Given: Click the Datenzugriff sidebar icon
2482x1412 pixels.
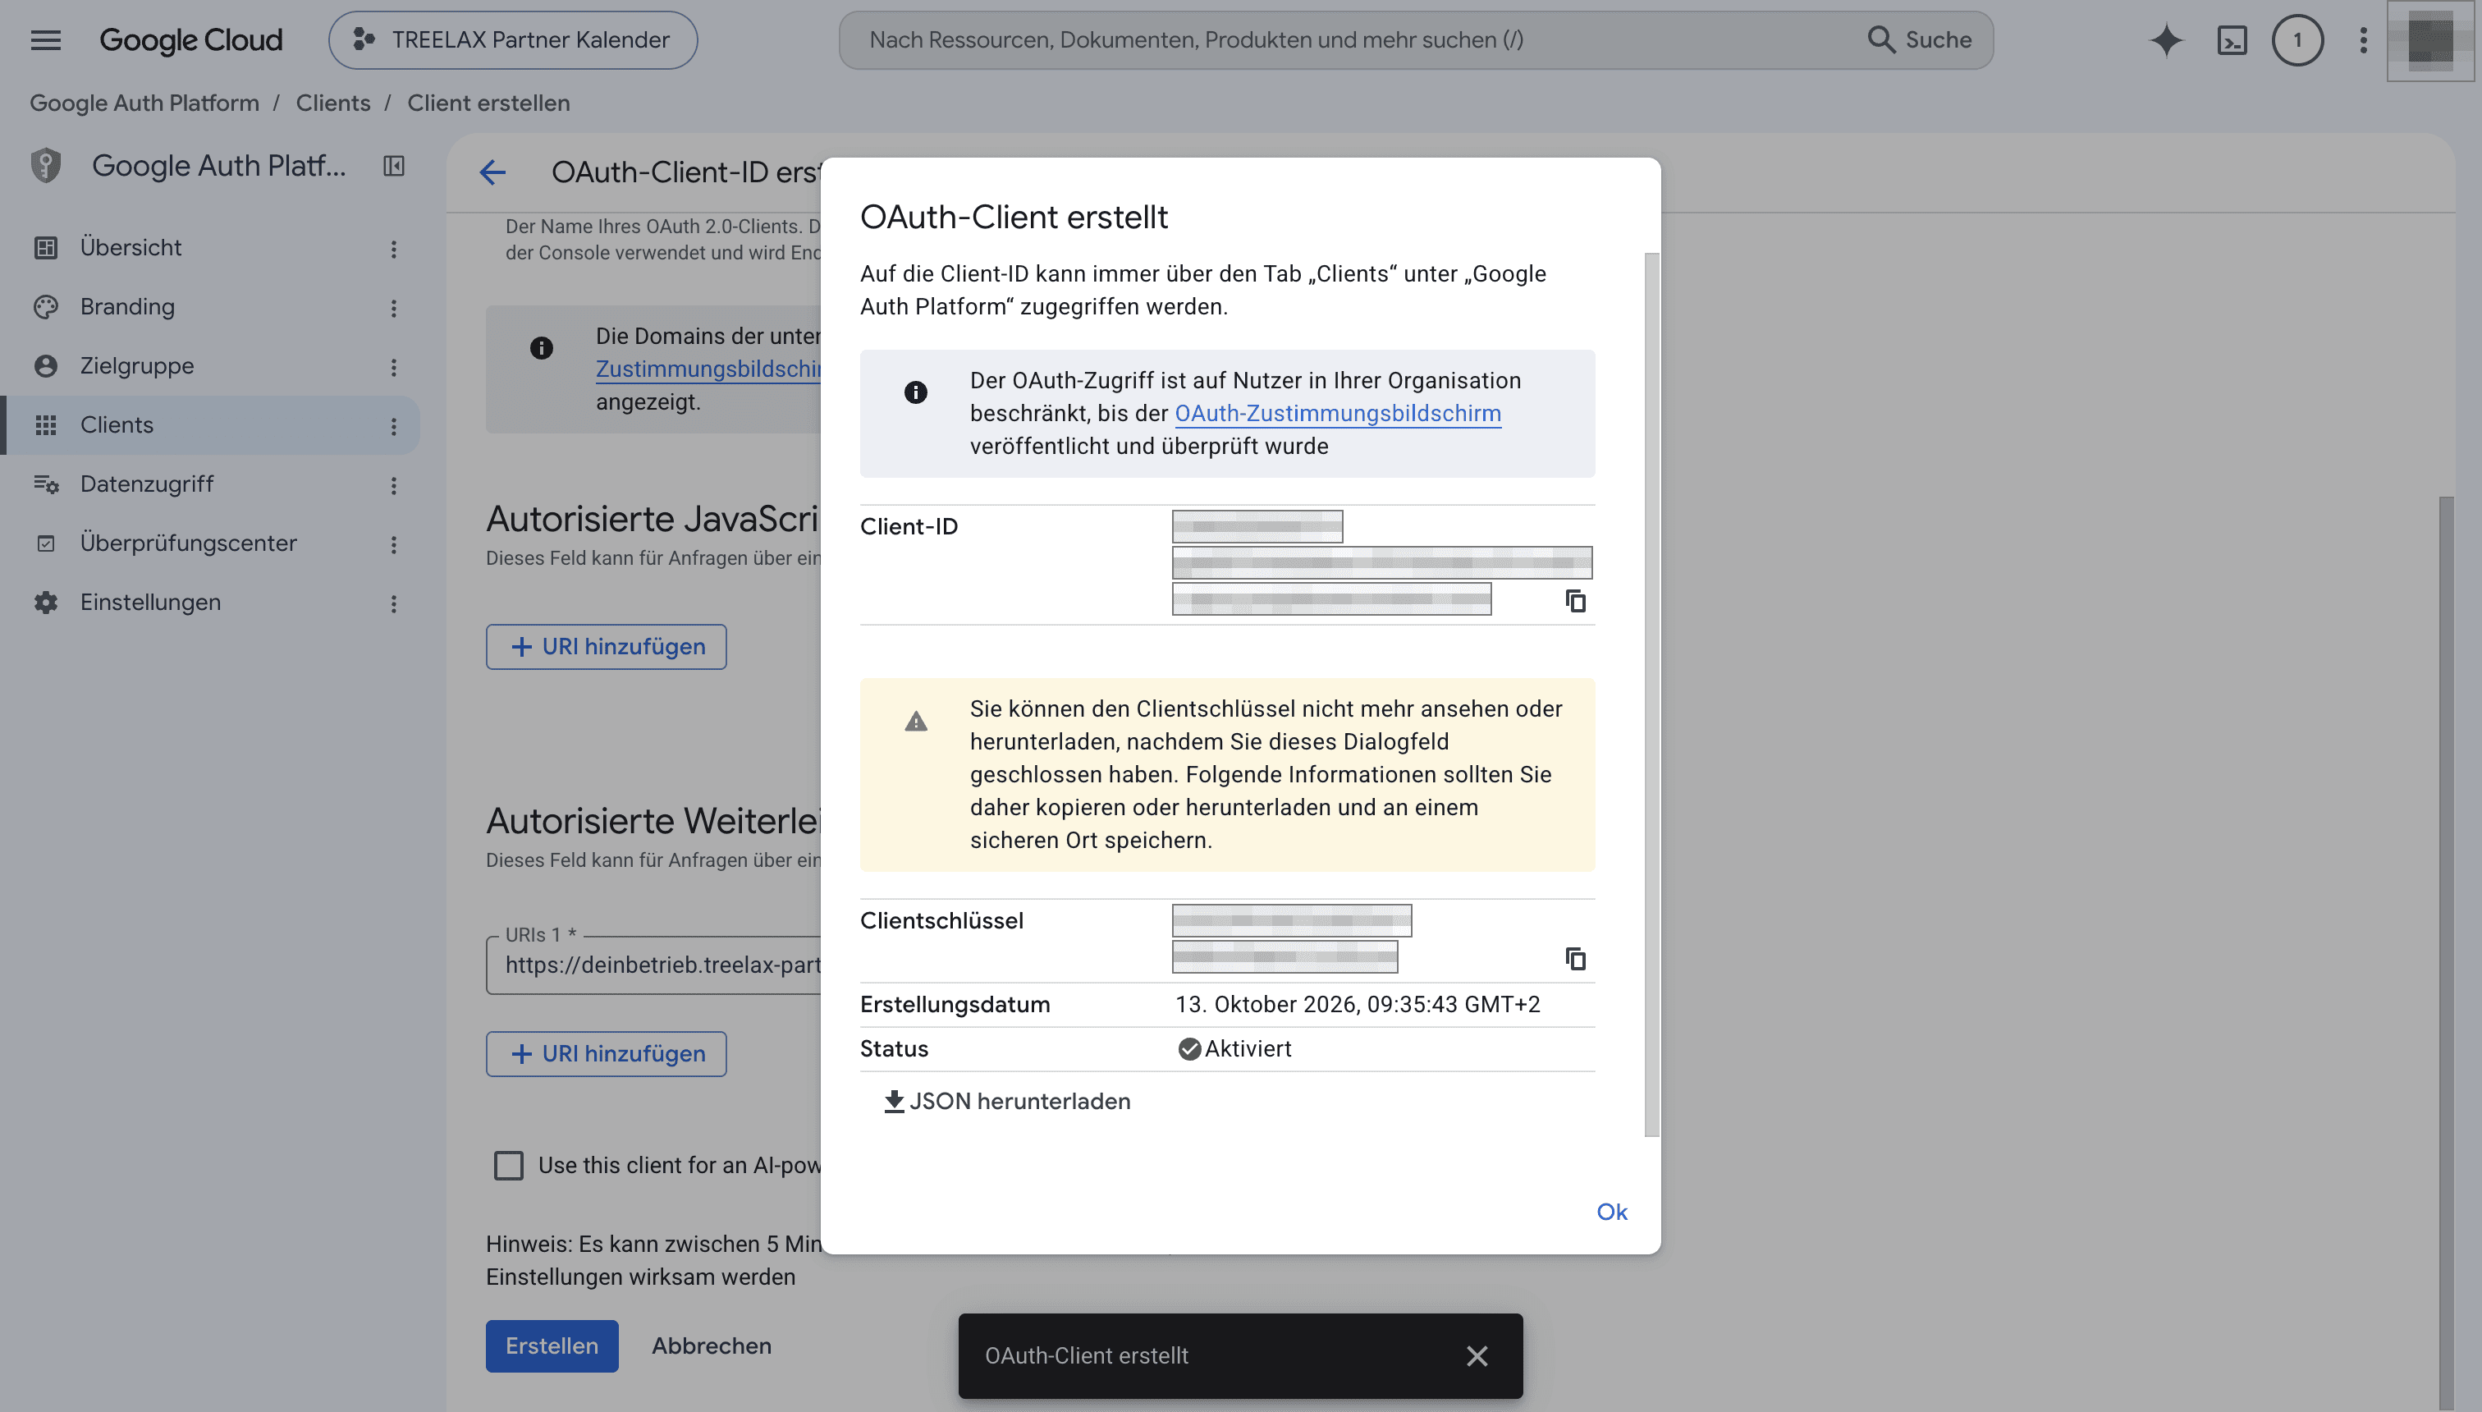Looking at the screenshot, I should click(x=46, y=484).
